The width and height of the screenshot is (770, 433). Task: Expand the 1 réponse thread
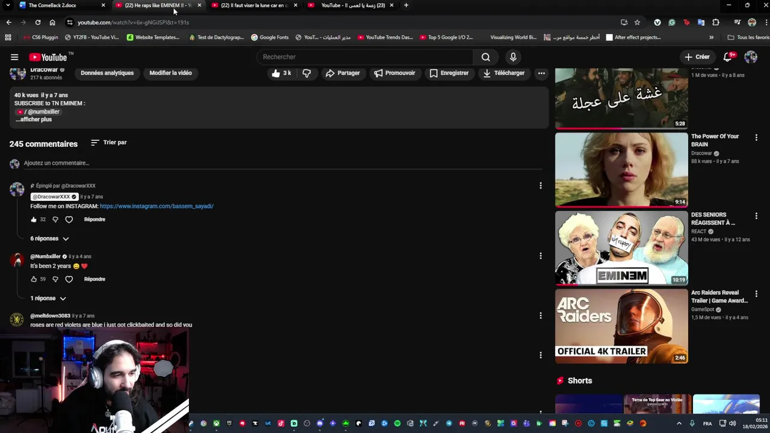coord(48,298)
